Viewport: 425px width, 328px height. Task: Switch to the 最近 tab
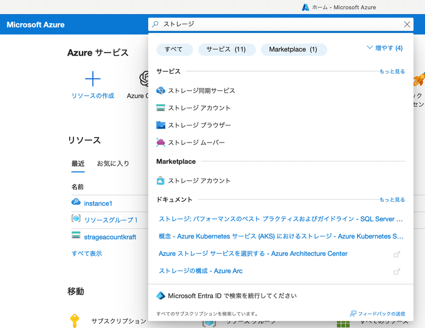(x=78, y=164)
